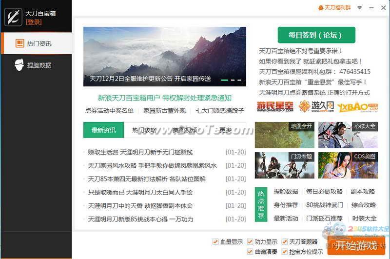Open the 地图全开 thumbnail
Image resolution: width=390 pixels, height=259 pixels.
coord(285,135)
